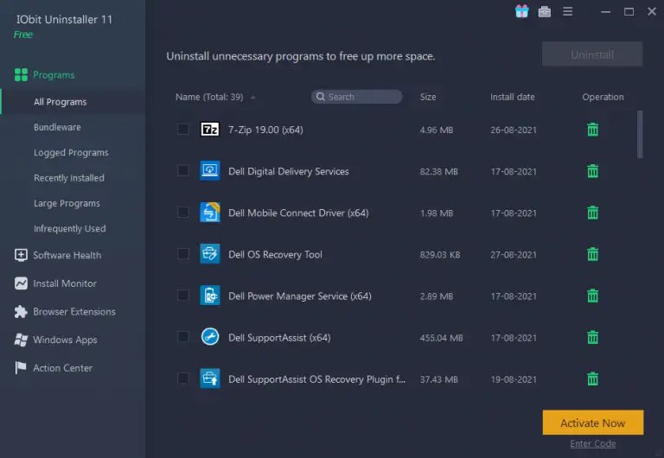
Task: Click the 455.04 MB size value
Action: [x=441, y=338]
